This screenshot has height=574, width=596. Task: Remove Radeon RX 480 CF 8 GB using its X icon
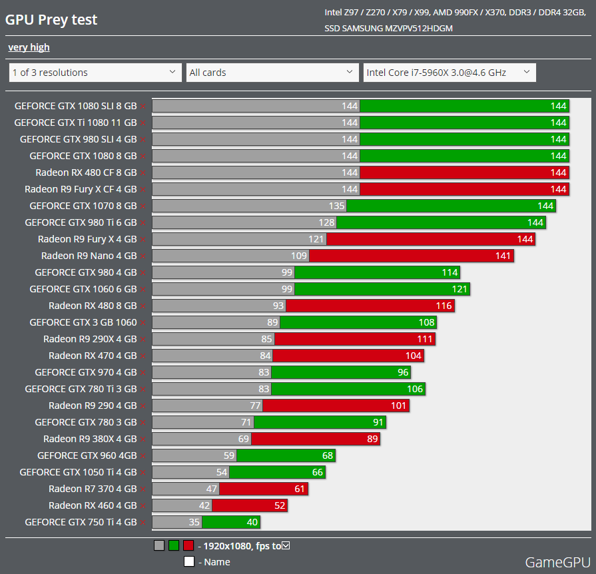tap(143, 173)
